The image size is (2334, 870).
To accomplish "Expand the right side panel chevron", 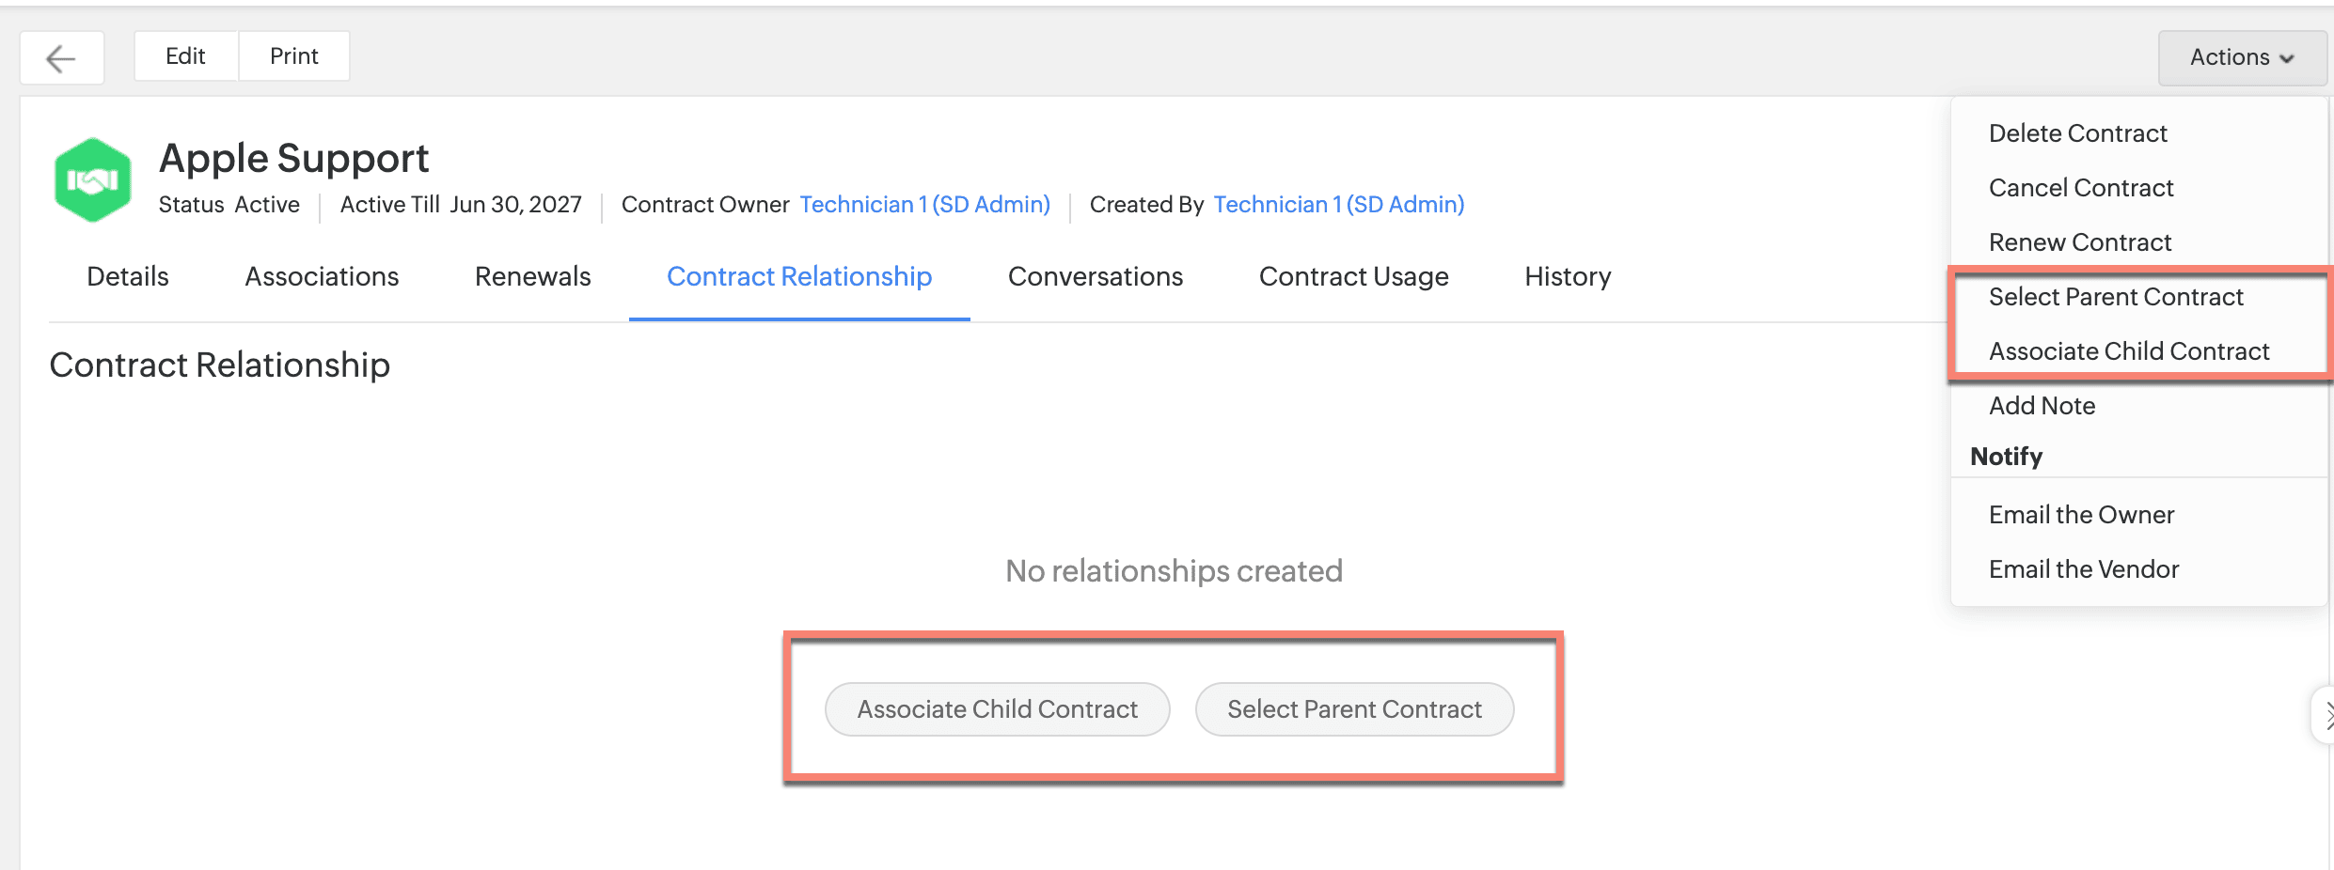I will [x=2325, y=716].
